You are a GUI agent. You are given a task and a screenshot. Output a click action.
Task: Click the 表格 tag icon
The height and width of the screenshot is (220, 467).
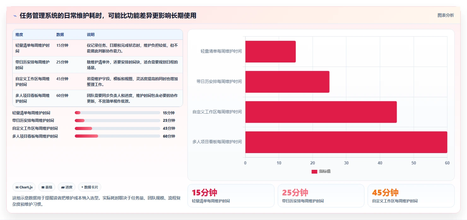[x=43, y=187]
